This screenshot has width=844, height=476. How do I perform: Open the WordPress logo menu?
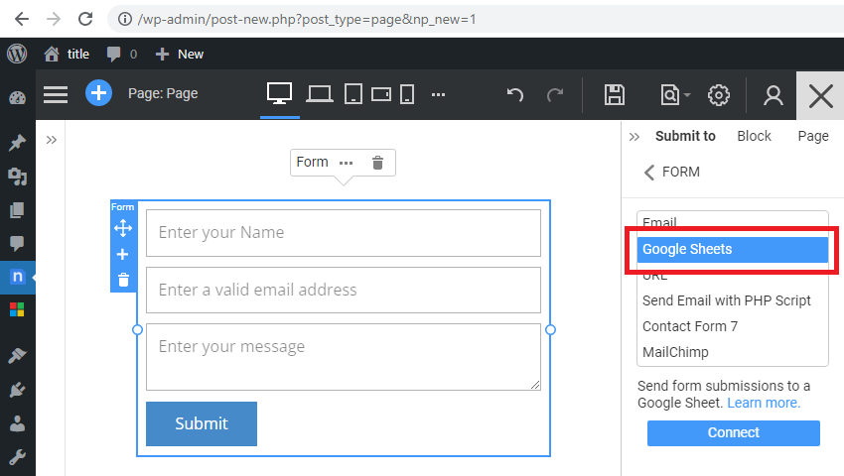[x=17, y=54]
